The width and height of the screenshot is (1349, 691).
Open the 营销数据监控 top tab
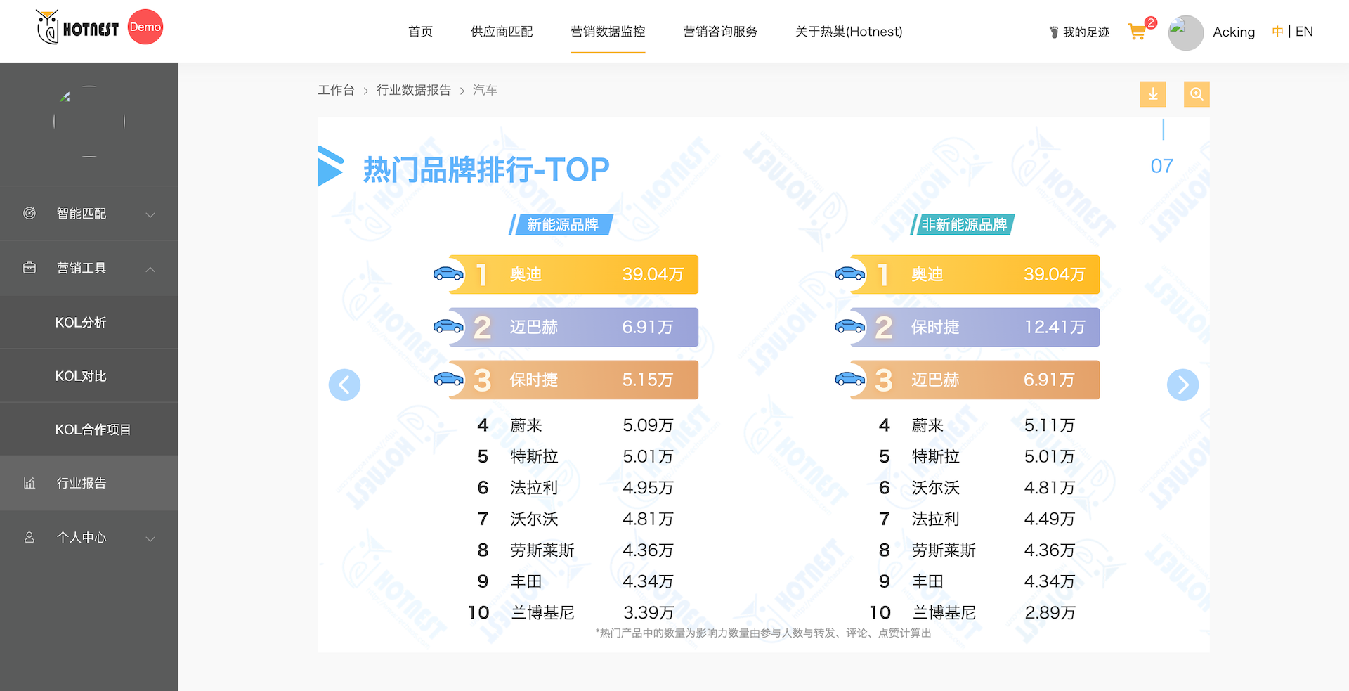(x=608, y=32)
